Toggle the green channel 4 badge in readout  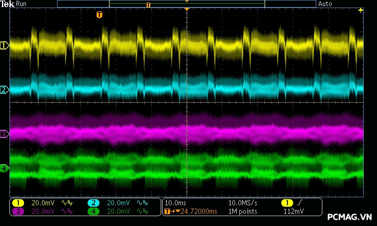click(93, 211)
